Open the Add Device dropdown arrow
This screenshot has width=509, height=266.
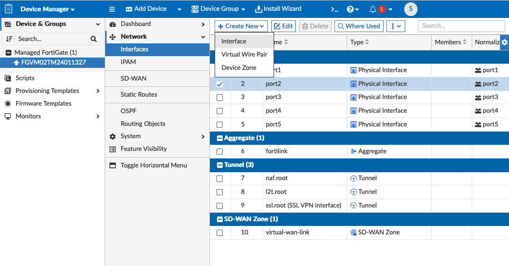[x=179, y=9]
